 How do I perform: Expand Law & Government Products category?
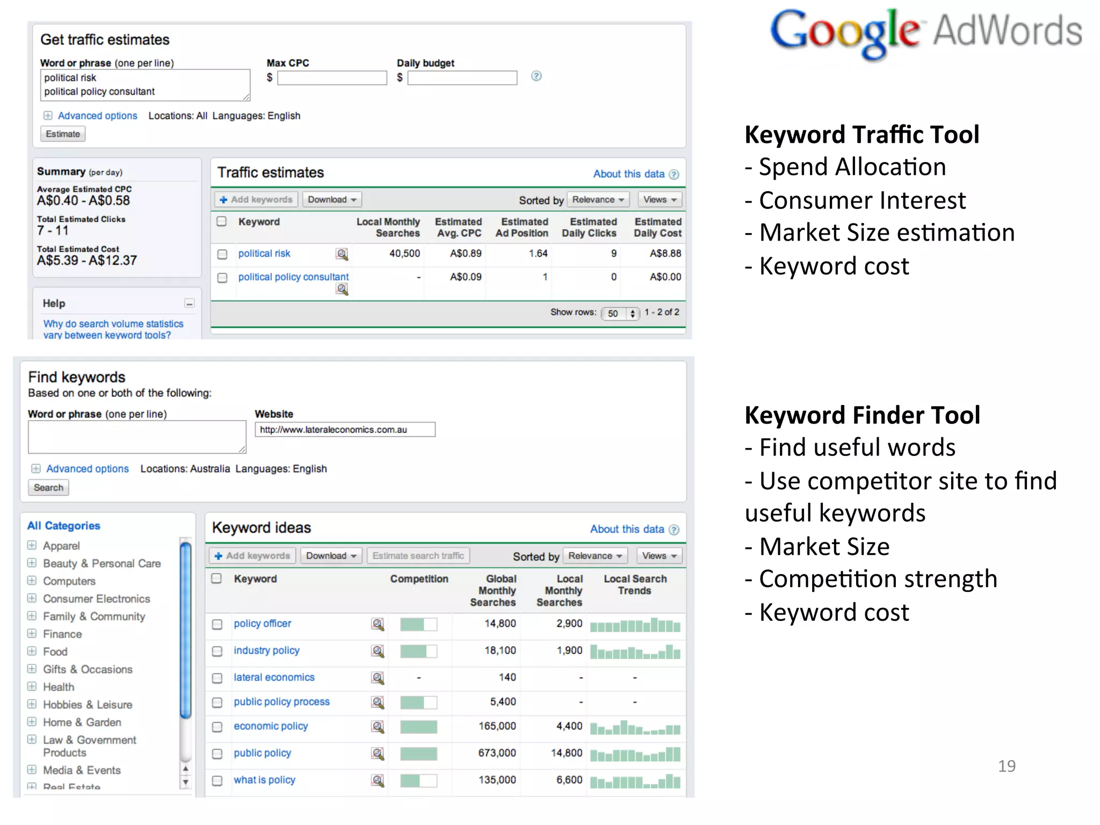pyautogui.click(x=32, y=740)
